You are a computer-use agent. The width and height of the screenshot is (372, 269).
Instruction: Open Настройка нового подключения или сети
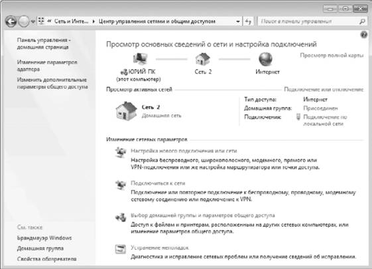pos(184,151)
